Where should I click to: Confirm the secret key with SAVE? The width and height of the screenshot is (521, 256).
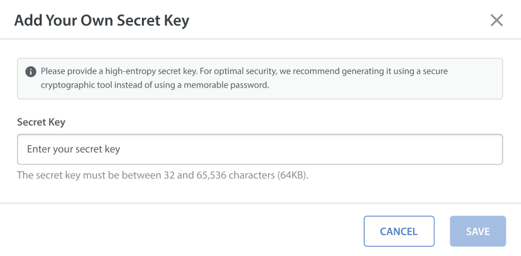coord(478,231)
